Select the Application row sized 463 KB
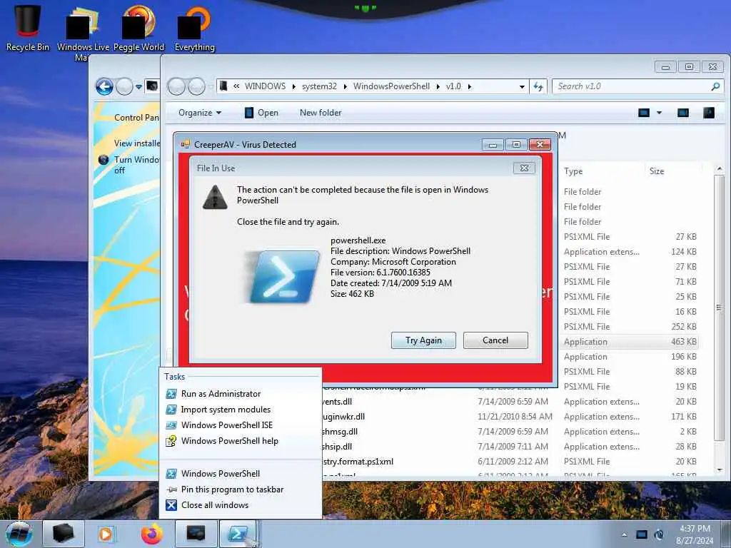Image resolution: width=731 pixels, height=548 pixels. point(628,342)
